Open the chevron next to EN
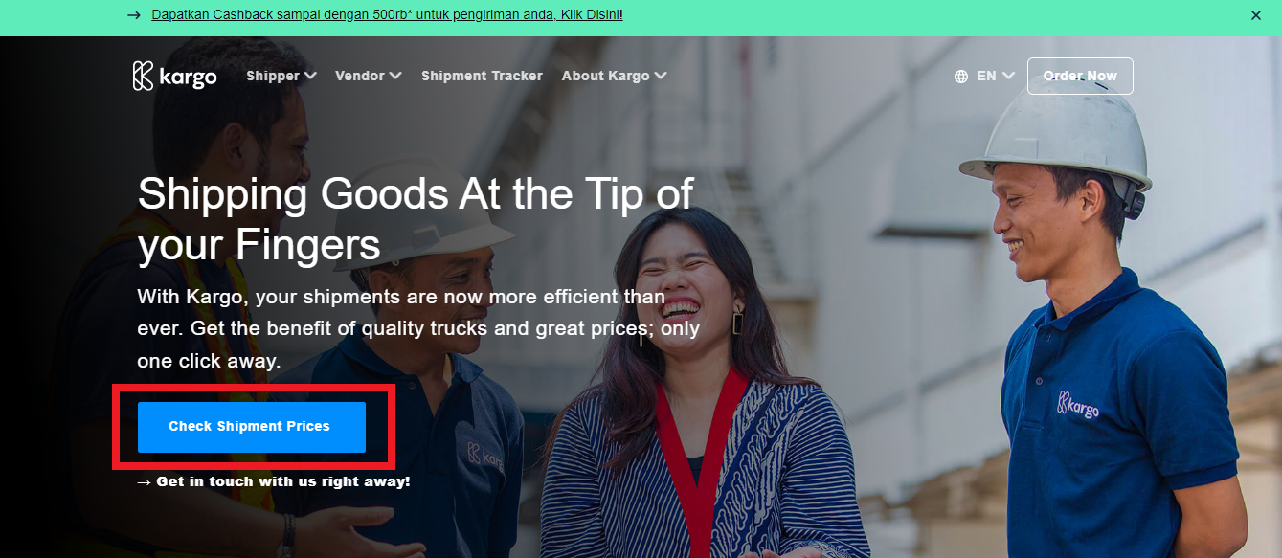 click(x=1007, y=76)
